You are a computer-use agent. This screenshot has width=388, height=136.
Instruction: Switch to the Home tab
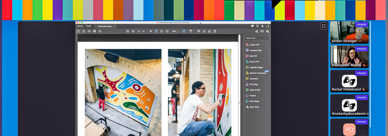click(x=80, y=26)
